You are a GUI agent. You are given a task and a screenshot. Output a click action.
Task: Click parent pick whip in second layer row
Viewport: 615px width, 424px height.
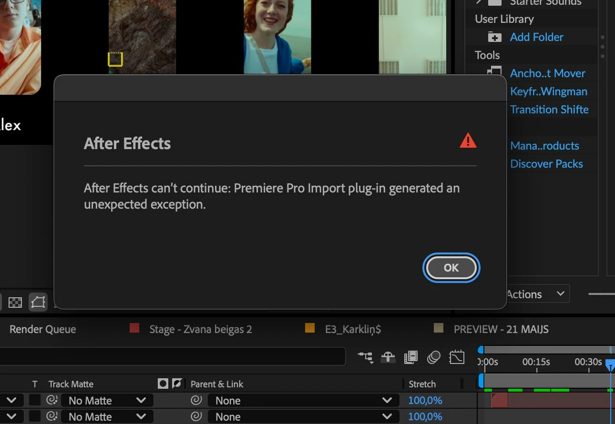coord(196,416)
